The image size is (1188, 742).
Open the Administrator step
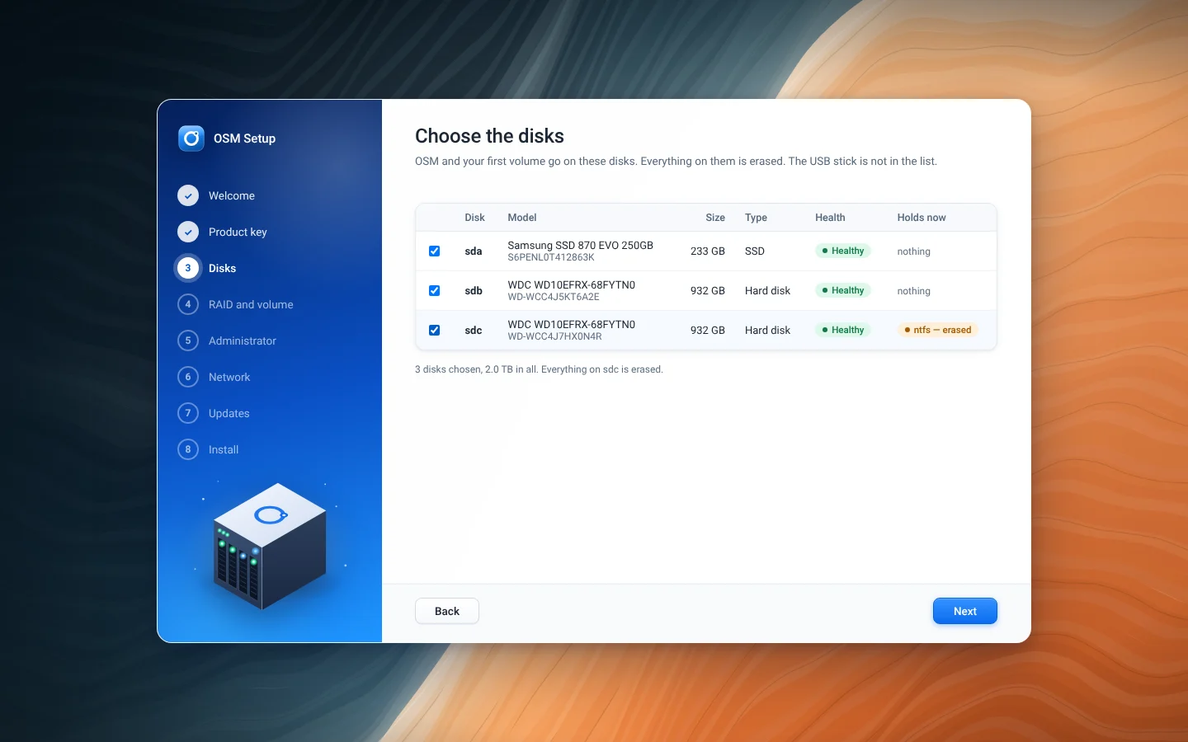point(243,340)
